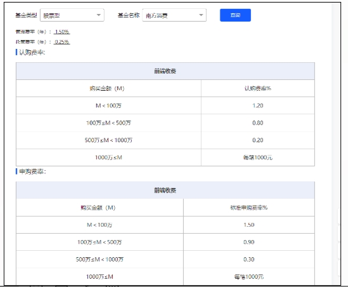The image size is (348, 287).
Task: Click the 0.25% custody fee link
Action: 62,42
